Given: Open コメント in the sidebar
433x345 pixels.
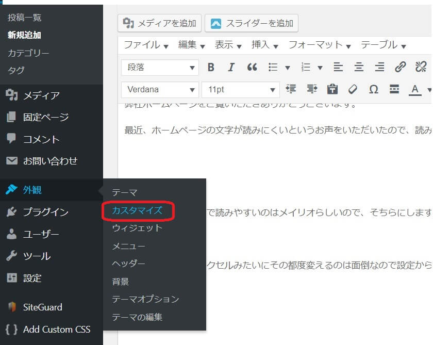Looking at the screenshot, I should click(x=52, y=139).
